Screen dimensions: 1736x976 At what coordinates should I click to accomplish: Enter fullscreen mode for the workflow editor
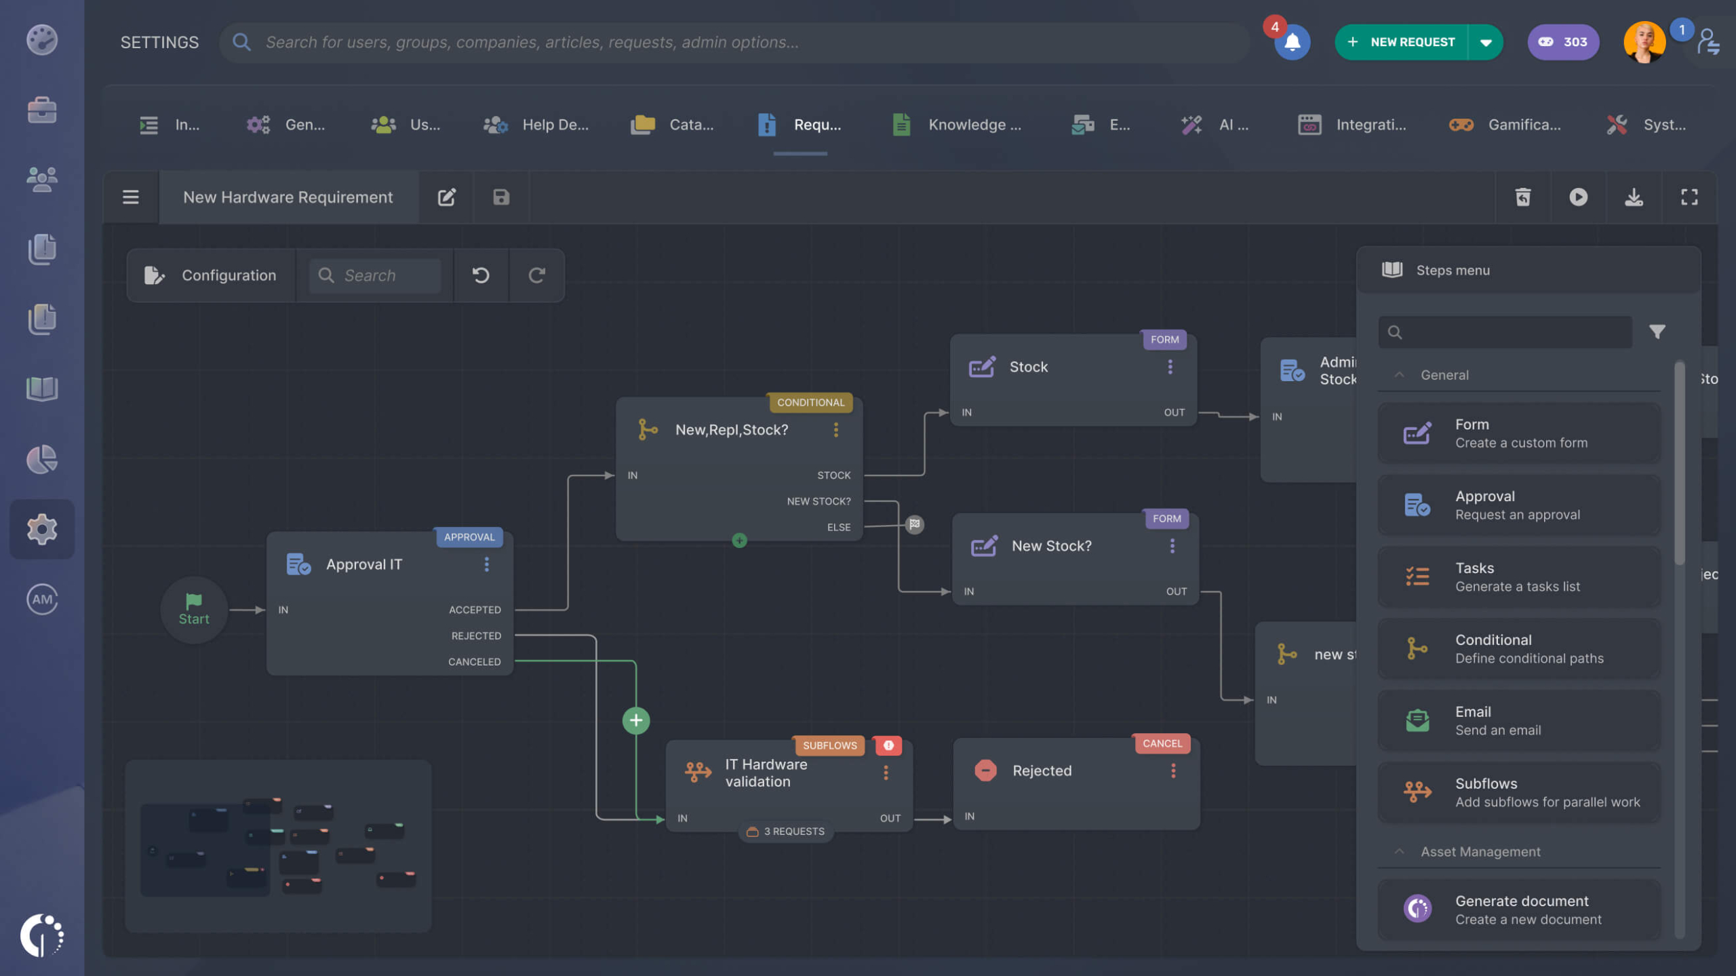1689,197
